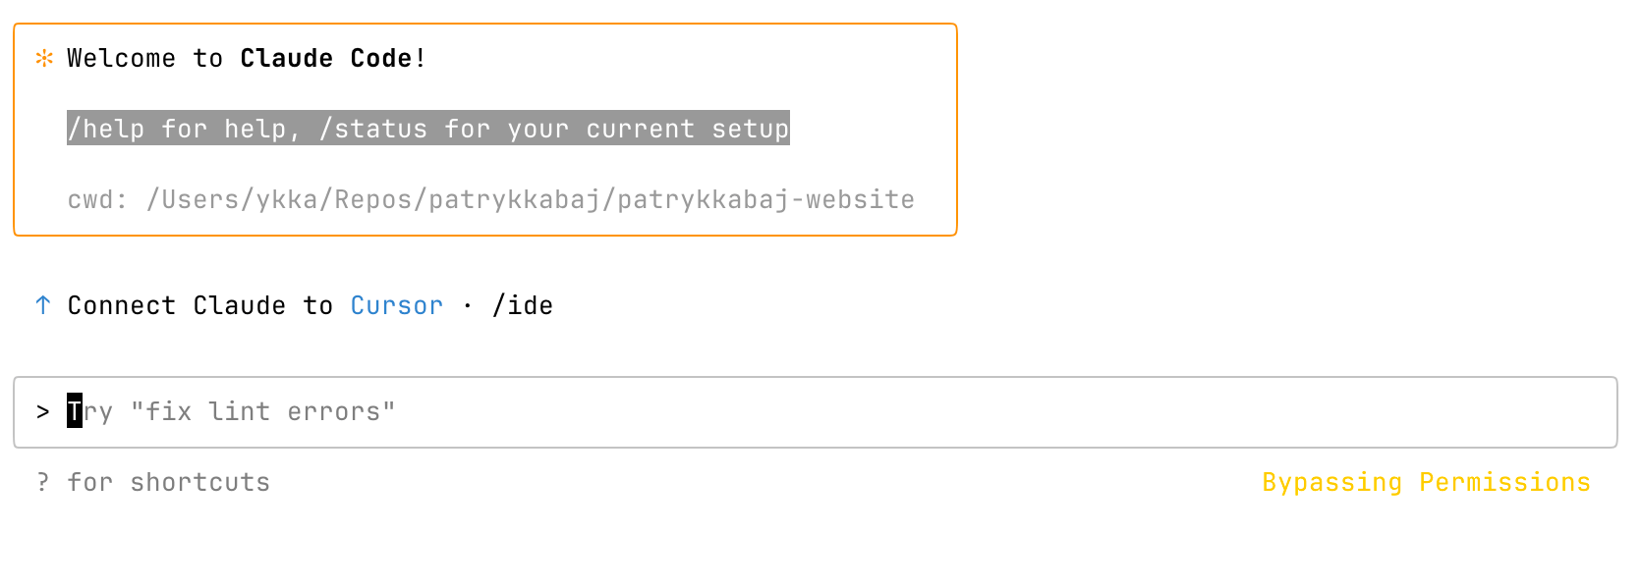Click the Bypassing Permissions status indicator
1641x587 pixels.
(x=1425, y=482)
